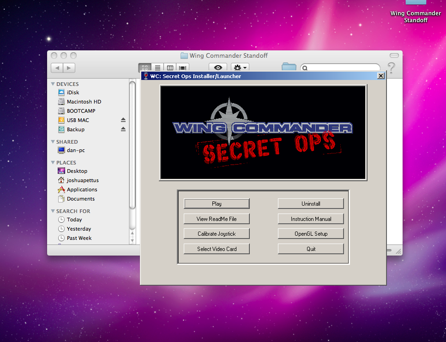Open the gear Action dropdown menu
The height and width of the screenshot is (342, 446).
click(x=240, y=68)
